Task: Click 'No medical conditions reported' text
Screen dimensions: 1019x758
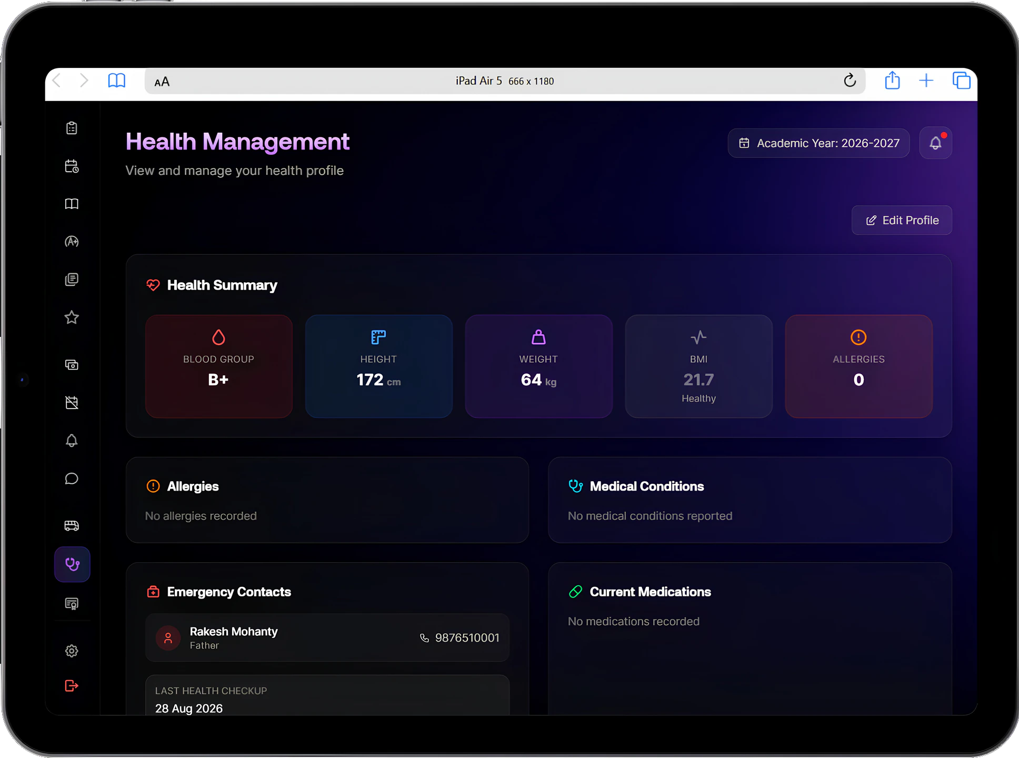Action: 650,516
